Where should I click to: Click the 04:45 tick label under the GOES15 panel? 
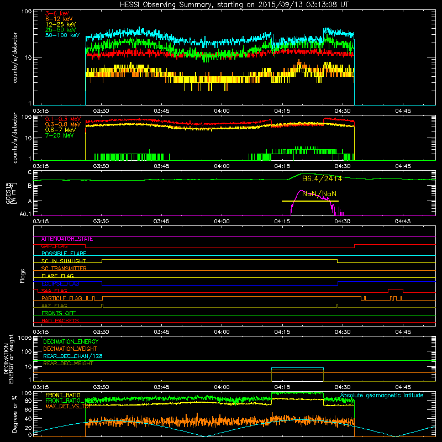[x=403, y=222]
